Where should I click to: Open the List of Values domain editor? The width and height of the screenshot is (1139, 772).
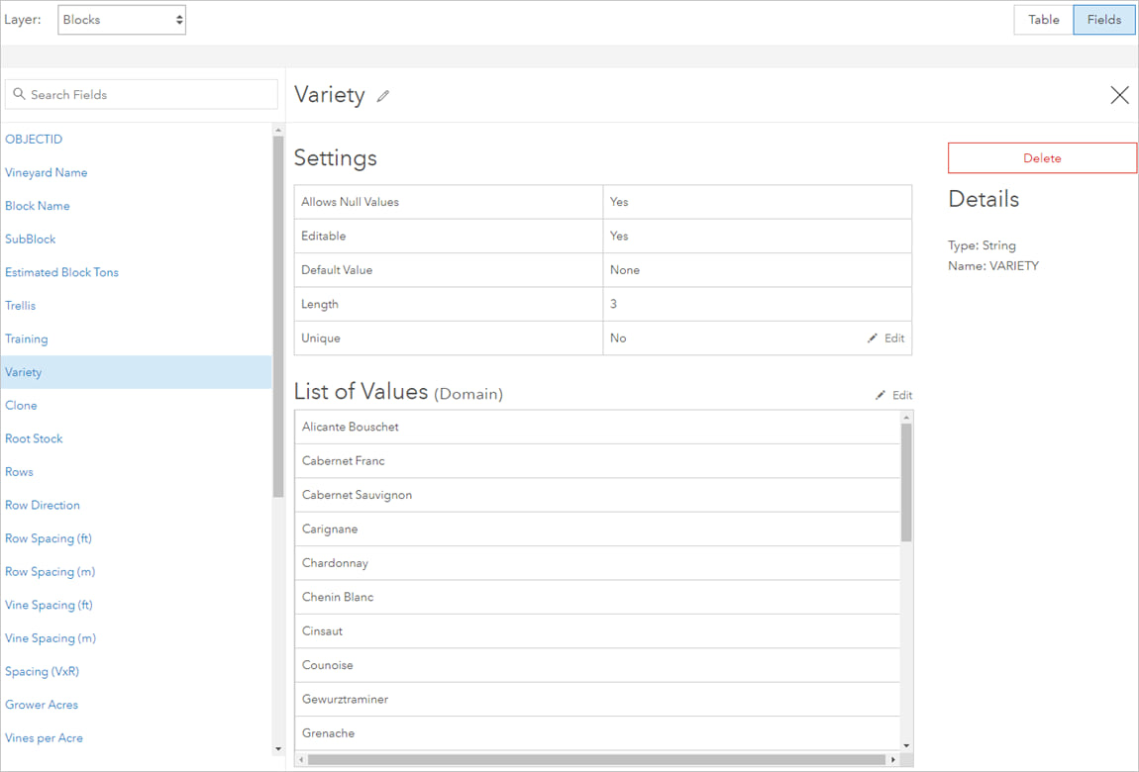coord(892,394)
